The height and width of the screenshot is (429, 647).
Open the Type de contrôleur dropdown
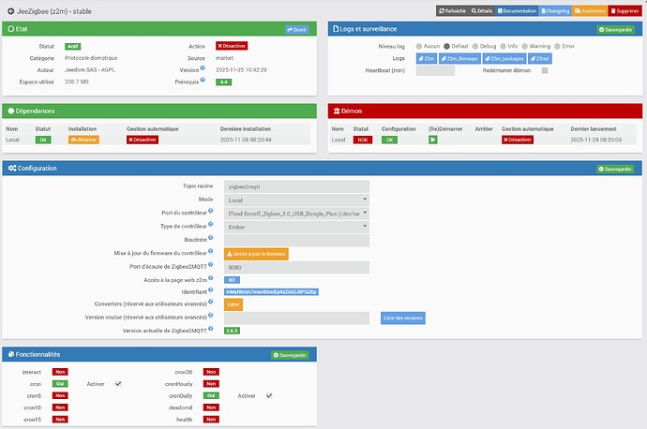coord(296,227)
